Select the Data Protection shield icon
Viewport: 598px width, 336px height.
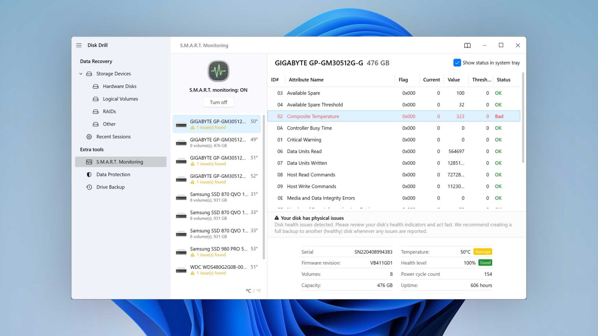89,174
